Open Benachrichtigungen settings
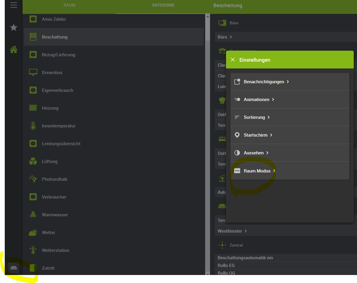The height and width of the screenshot is (283, 357). tap(290, 82)
